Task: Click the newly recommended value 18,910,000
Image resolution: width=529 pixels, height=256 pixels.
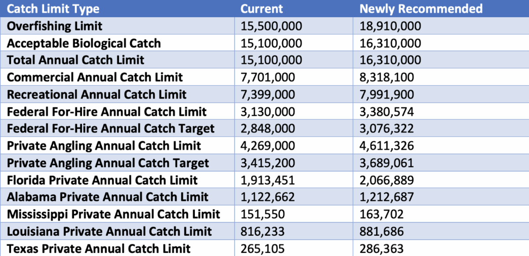Action: pos(390,26)
